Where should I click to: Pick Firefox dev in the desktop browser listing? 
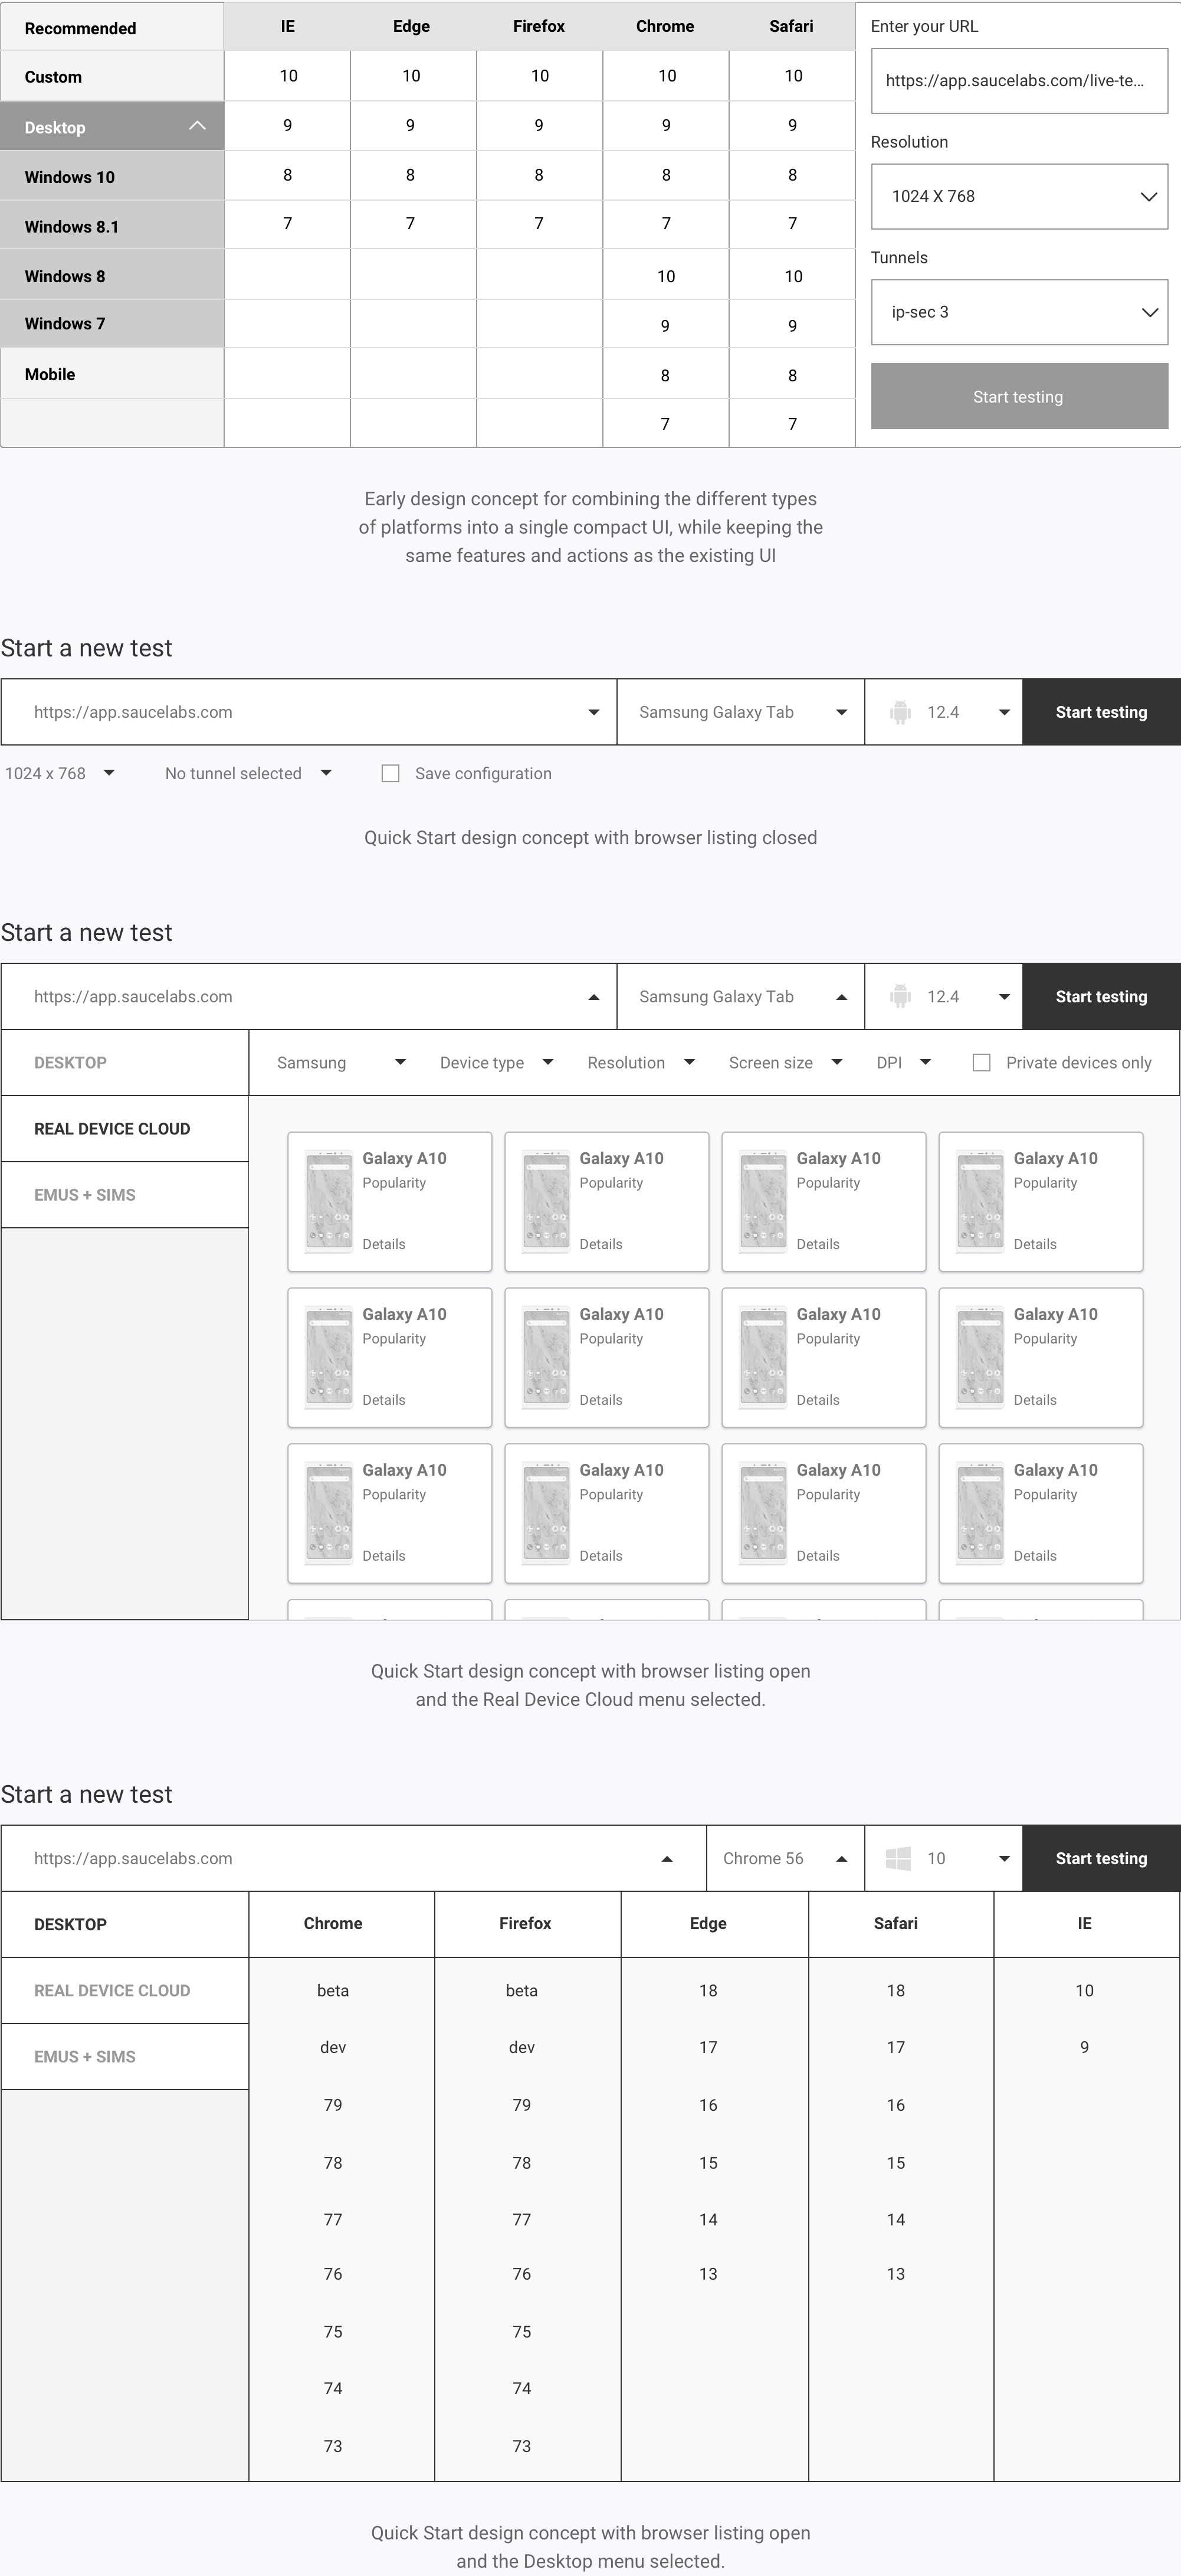click(521, 2047)
